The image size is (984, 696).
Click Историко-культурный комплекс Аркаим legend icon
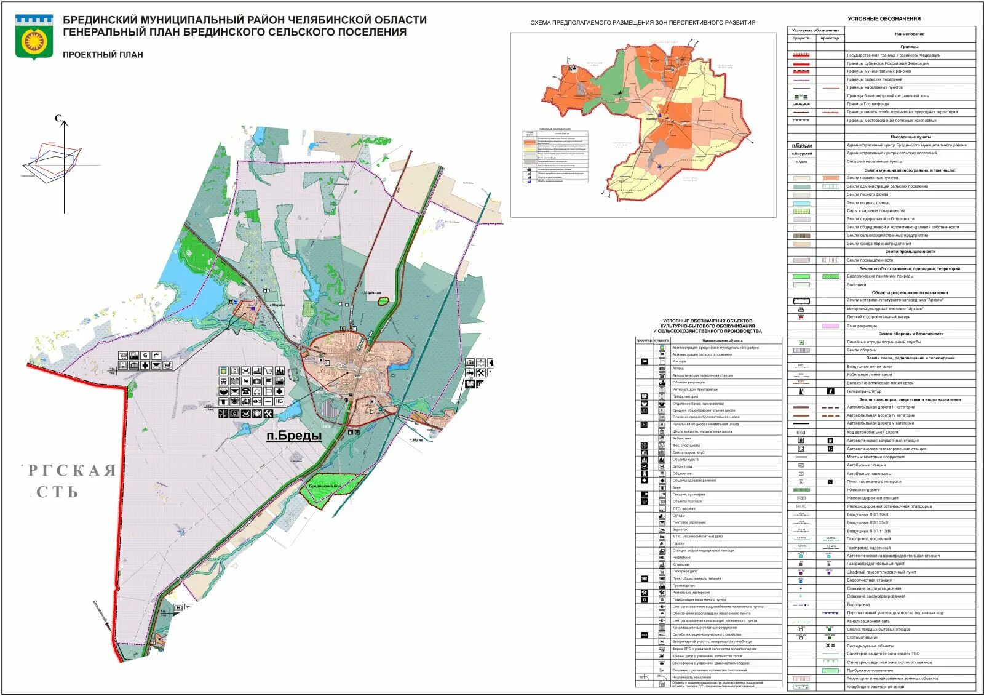pyautogui.click(x=801, y=309)
